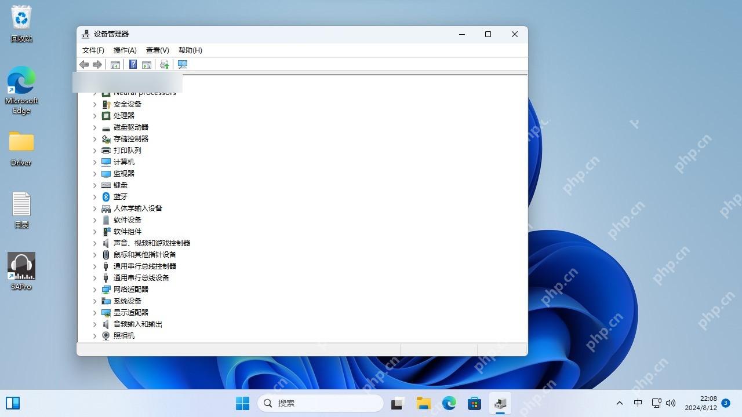Image resolution: width=742 pixels, height=417 pixels.
Task: Click the Back arrow in Device Manager toolbar
Action: click(x=84, y=65)
